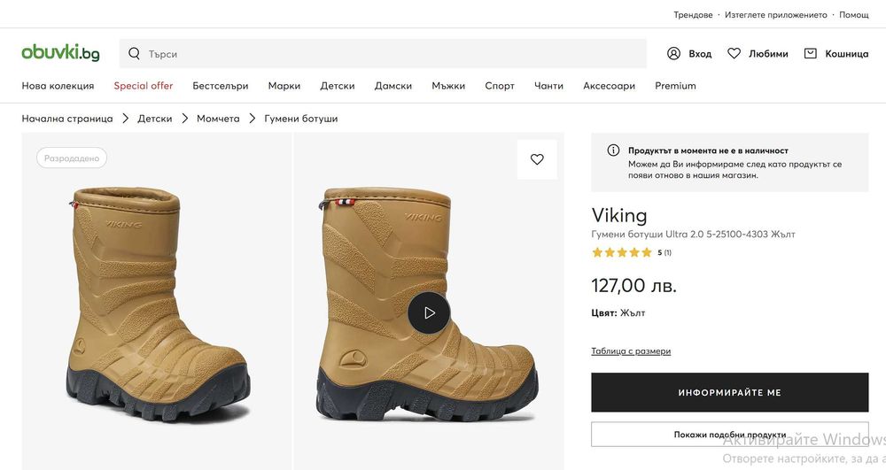Image resolution: width=886 pixels, height=470 pixels.
Task: Click the info icon in out-of-stock notice
Action: tap(613, 150)
